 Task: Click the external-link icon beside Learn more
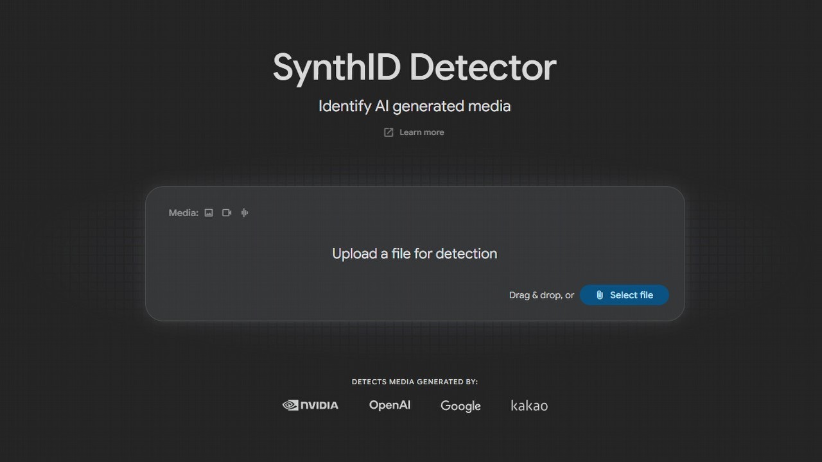[389, 132]
